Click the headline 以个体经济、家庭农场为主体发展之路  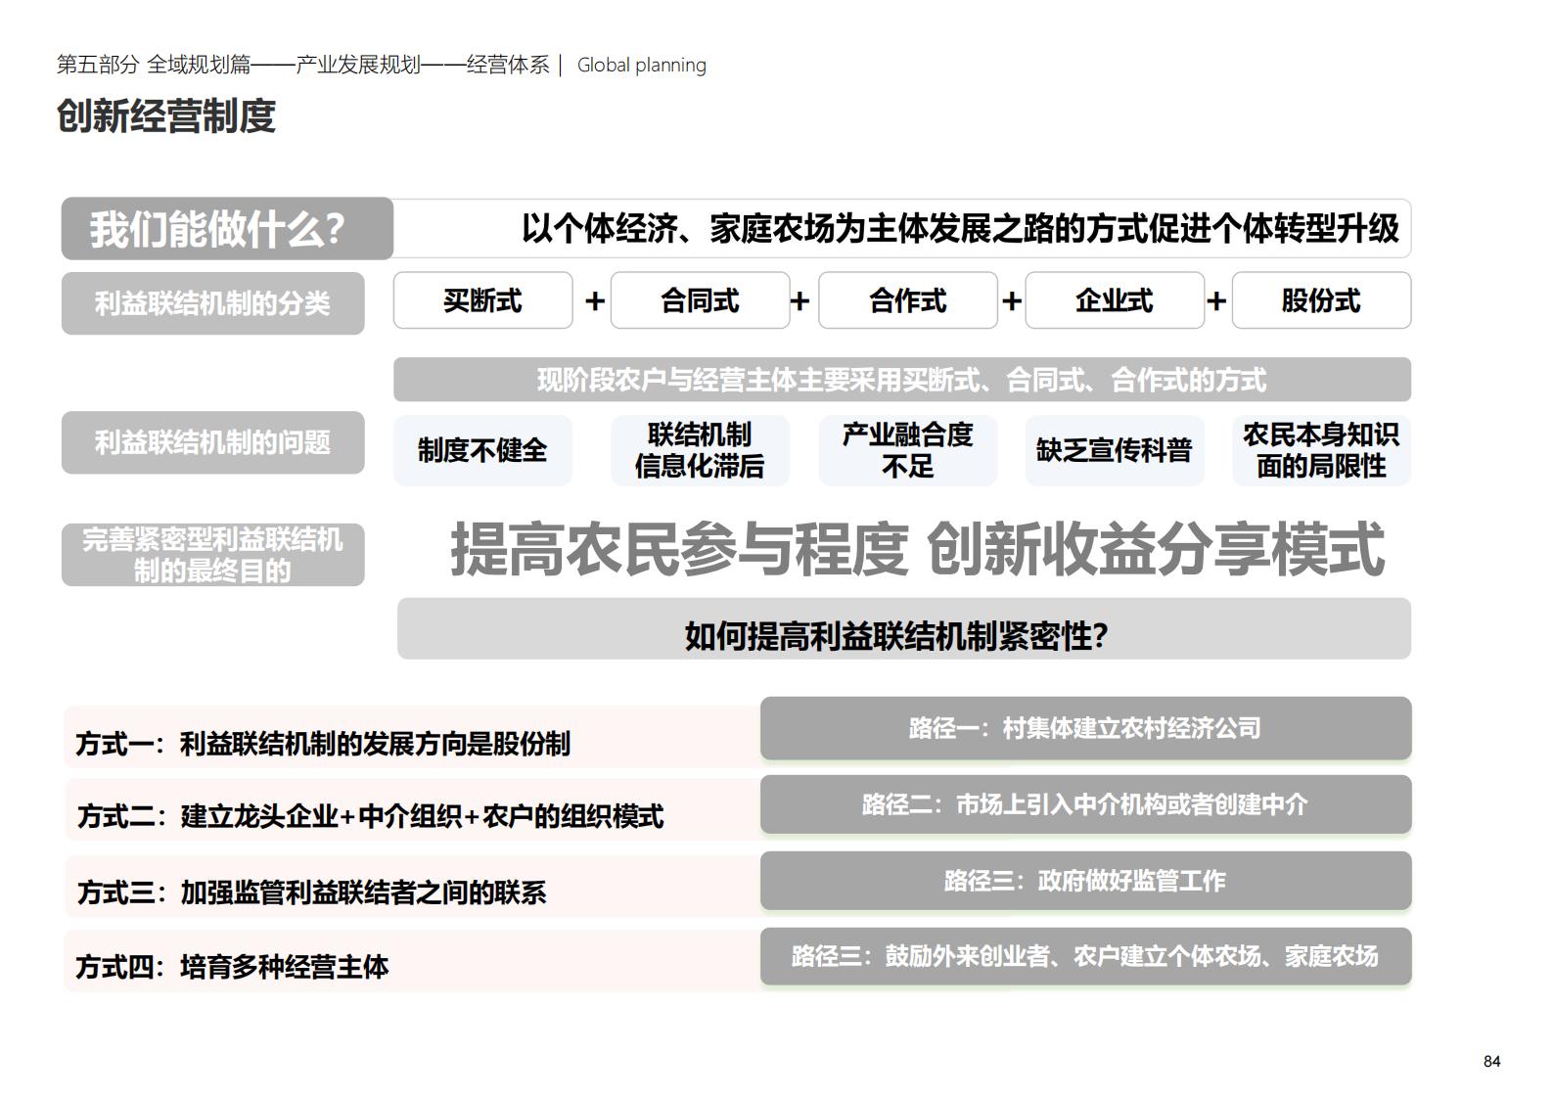(x=960, y=228)
